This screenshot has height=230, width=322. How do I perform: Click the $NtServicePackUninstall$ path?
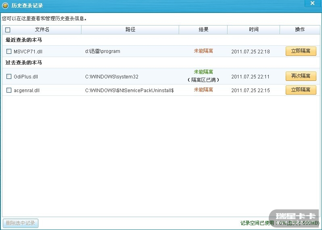click(x=130, y=90)
